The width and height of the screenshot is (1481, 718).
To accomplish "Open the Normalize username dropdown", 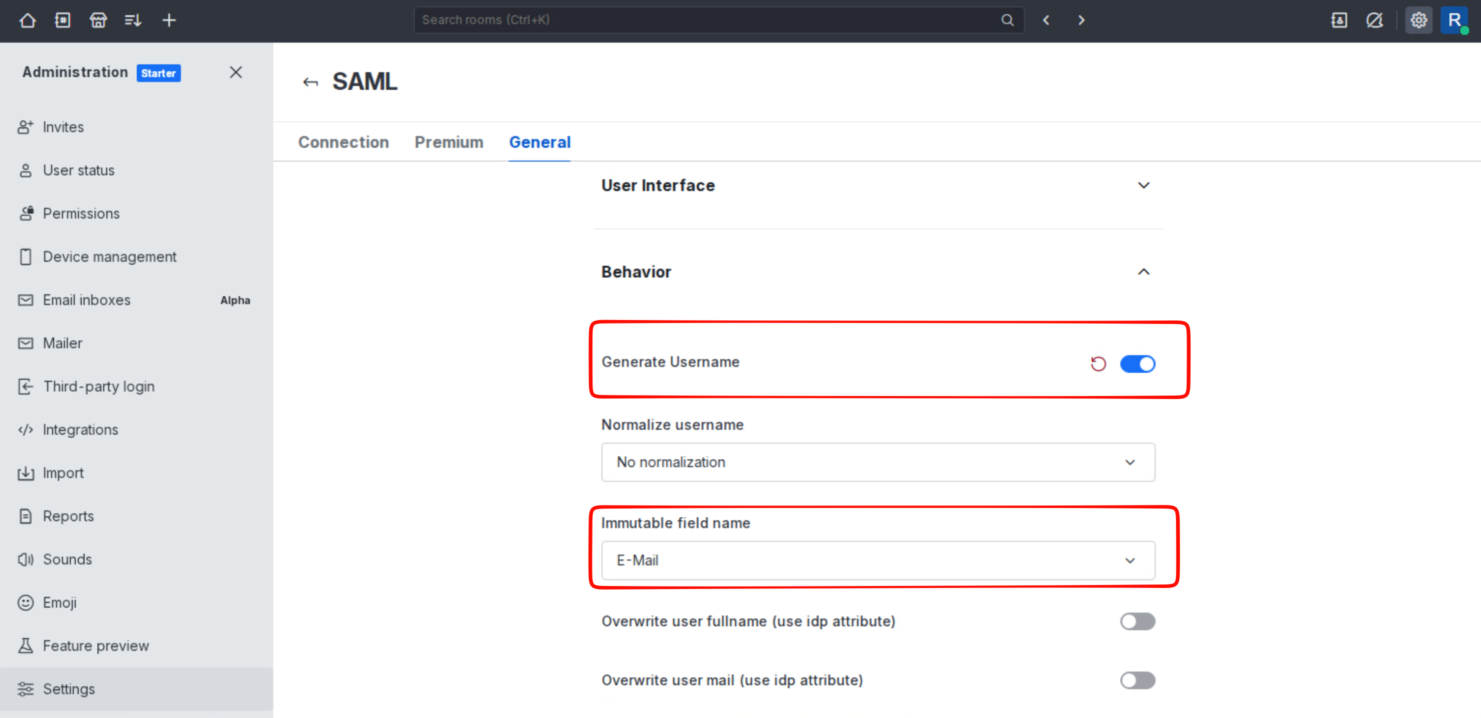I will pyautogui.click(x=878, y=462).
